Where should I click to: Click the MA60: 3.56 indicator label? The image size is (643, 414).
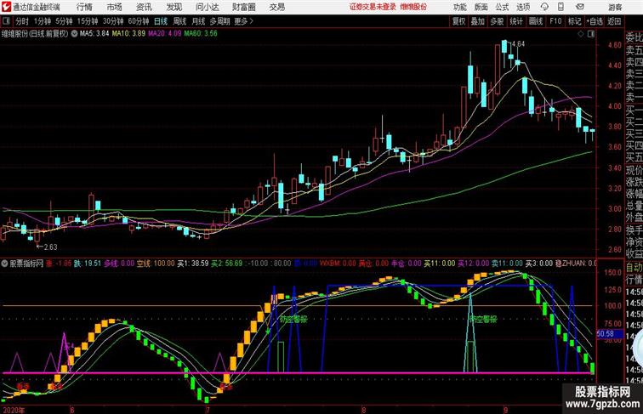click(201, 34)
